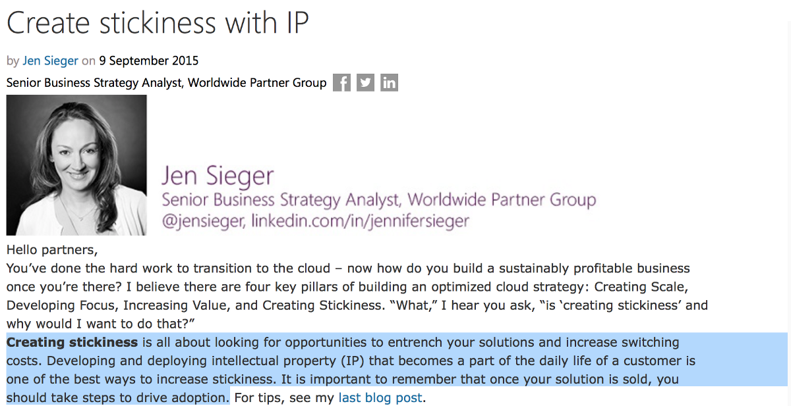The image size is (791, 406).
Task: Click the date "9 September 2015"
Action: pos(148,61)
